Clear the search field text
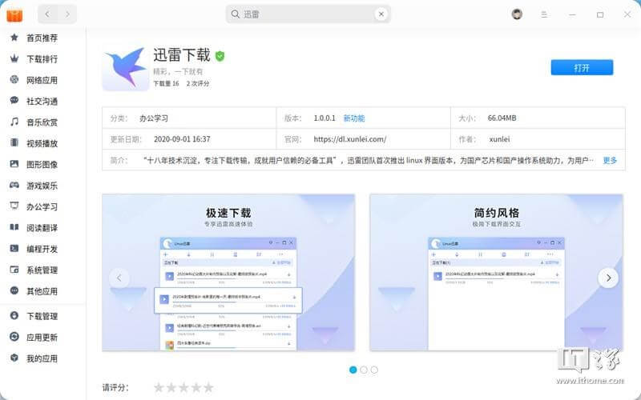The width and height of the screenshot is (641, 400). [x=381, y=14]
